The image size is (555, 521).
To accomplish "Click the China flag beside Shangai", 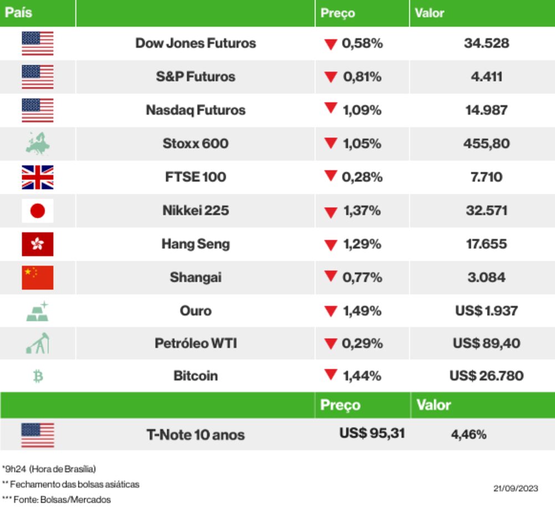I will click(38, 277).
